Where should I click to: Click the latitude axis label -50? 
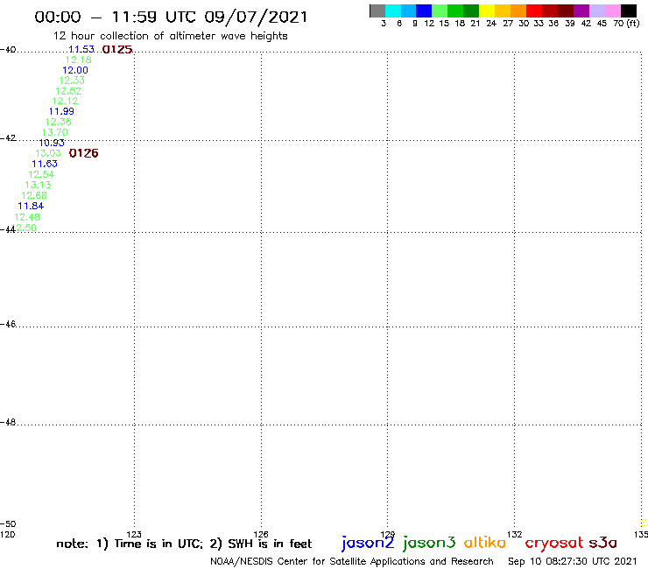click(8, 524)
